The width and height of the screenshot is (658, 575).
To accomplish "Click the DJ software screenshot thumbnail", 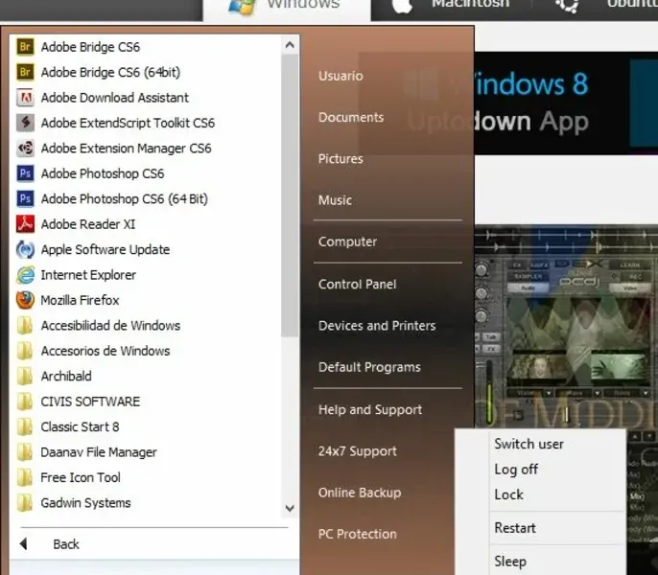I will [566, 326].
